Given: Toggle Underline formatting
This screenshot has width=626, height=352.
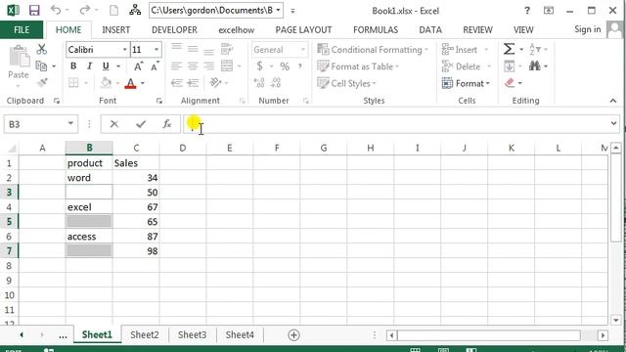Looking at the screenshot, I should (106, 66).
